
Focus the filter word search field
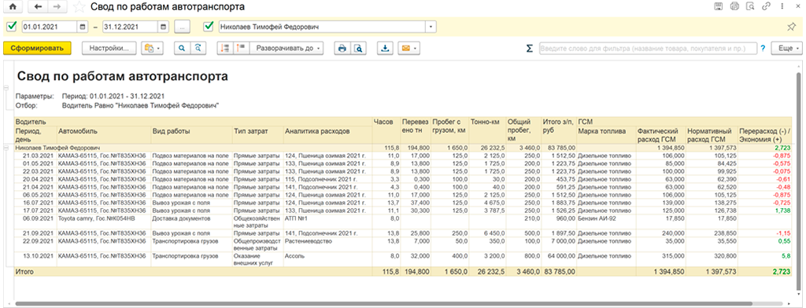pos(648,48)
